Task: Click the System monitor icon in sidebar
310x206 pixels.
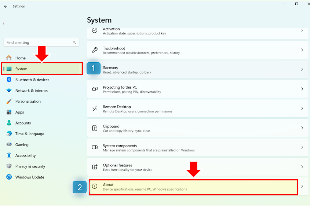Action: click(x=9, y=69)
